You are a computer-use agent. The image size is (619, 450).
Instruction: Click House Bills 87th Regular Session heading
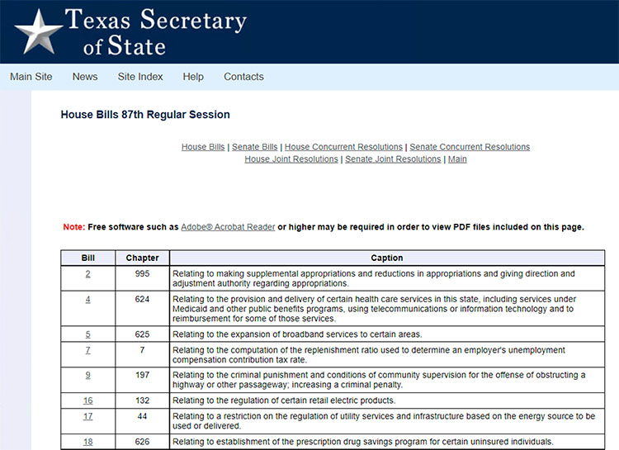145,115
